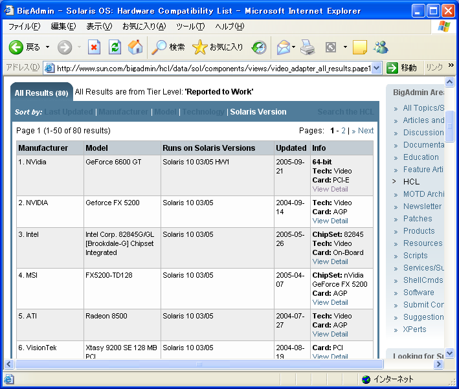Image resolution: width=459 pixels, height=389 pixels.
Task: View Detail for ATI Radeon 8500
Action: [x=330, y=334]
